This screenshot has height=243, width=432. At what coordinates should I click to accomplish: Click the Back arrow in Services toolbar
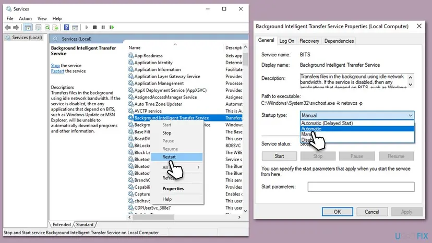8,27
